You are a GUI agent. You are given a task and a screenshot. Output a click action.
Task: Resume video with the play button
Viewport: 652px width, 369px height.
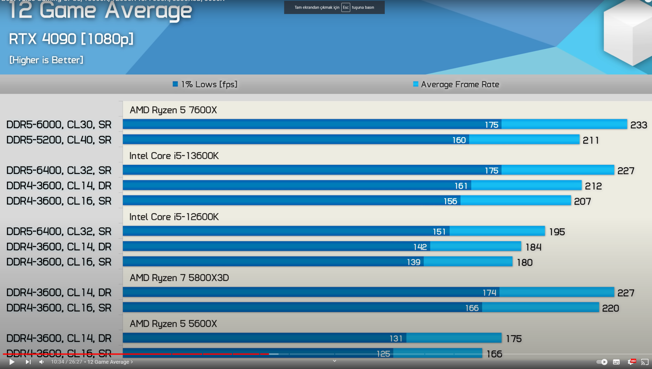point(12,362)
